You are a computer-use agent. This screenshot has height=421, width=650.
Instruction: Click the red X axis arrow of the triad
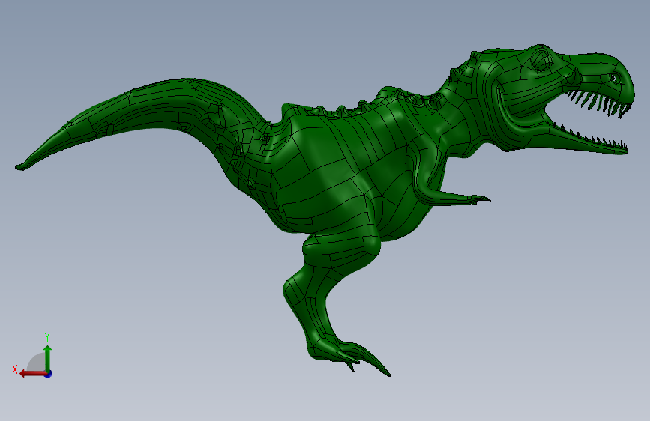pyautogui.click(x=33, y=374)
